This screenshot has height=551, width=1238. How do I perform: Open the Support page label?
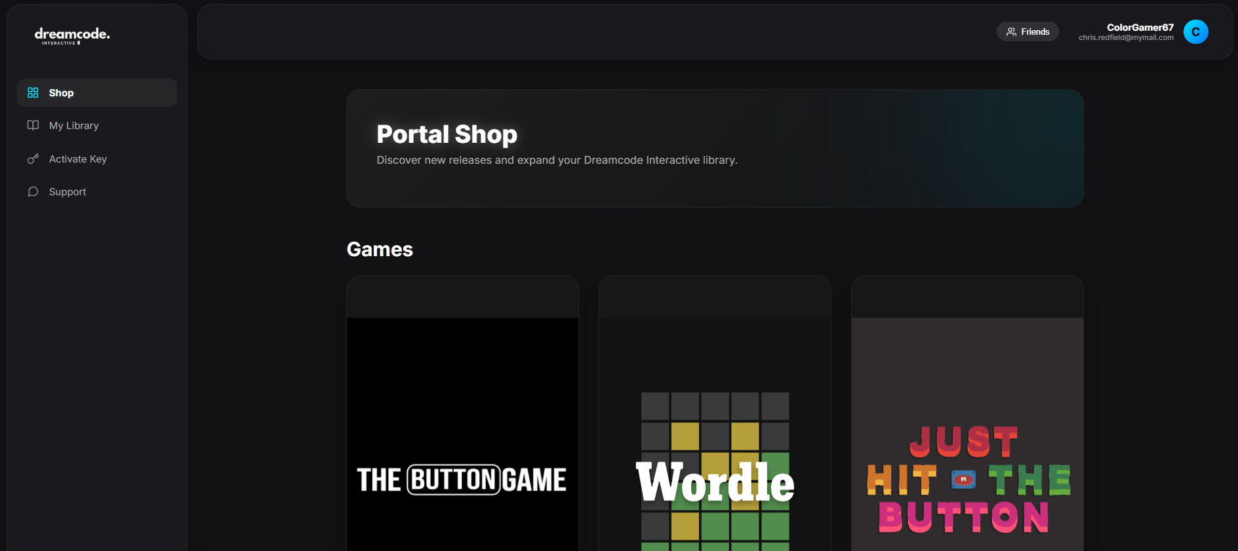tap(68, 192)
